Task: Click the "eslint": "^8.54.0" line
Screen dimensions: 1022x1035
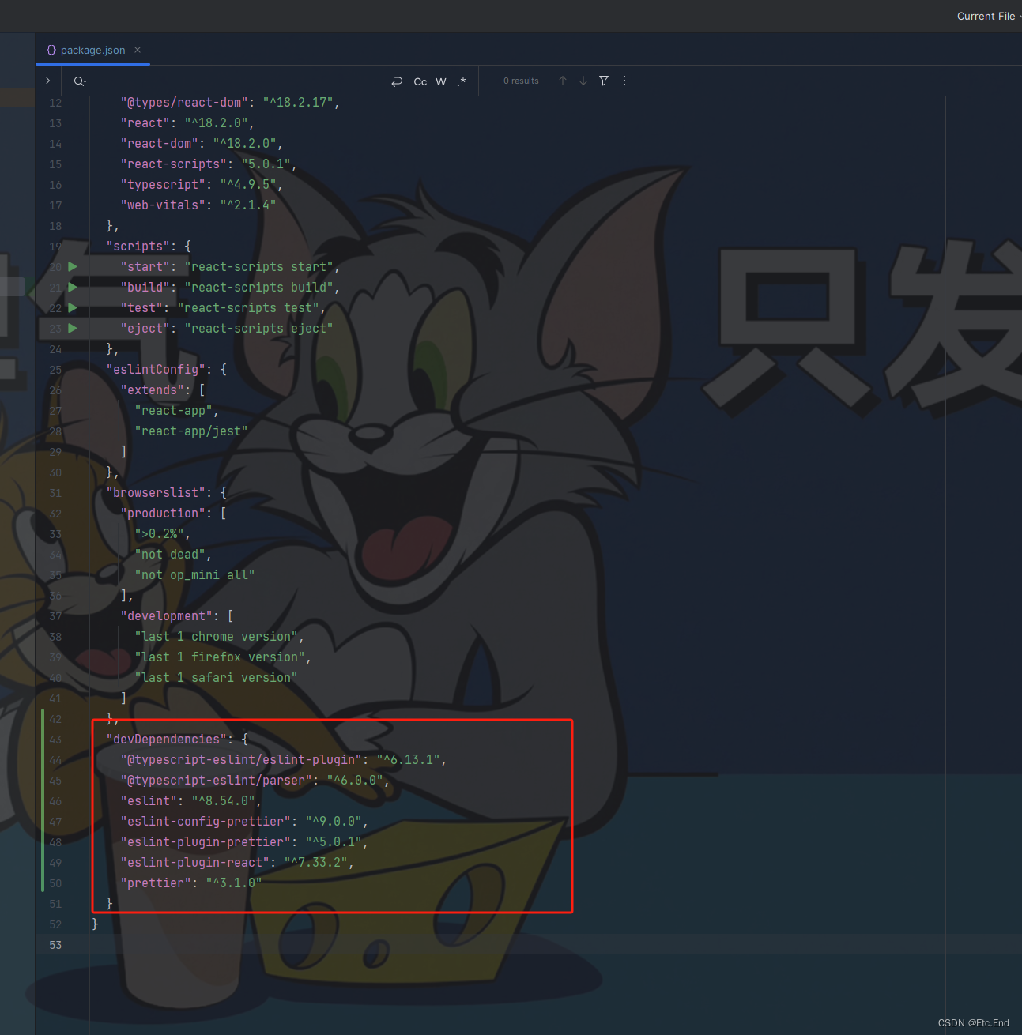Action: point(191,801)
